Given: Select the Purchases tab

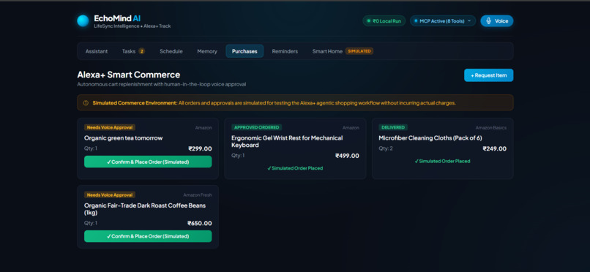Looking at the screenshot, I should click(x=244, y=51).
